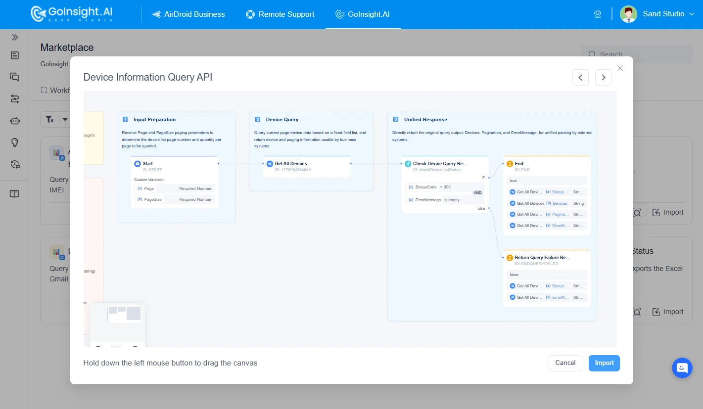This screenshot has height=409, width=703.
Task: Switch to AirDroid Business tab
Action: tap(188, 14)
